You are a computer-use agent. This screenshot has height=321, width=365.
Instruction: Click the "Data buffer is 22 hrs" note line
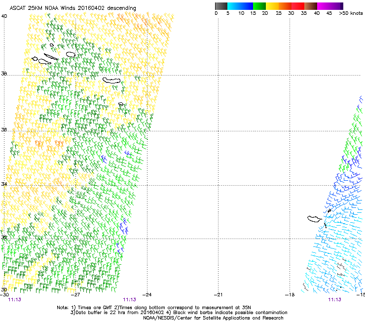tap(179, 313)
